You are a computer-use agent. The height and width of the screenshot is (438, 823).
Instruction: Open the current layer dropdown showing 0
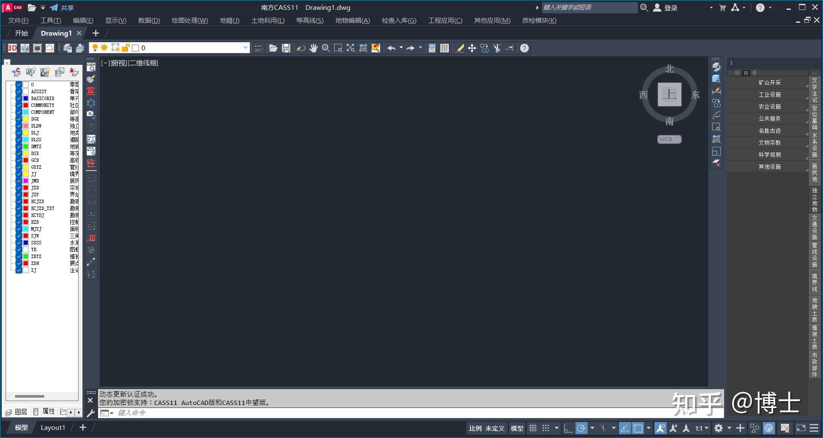245,48
